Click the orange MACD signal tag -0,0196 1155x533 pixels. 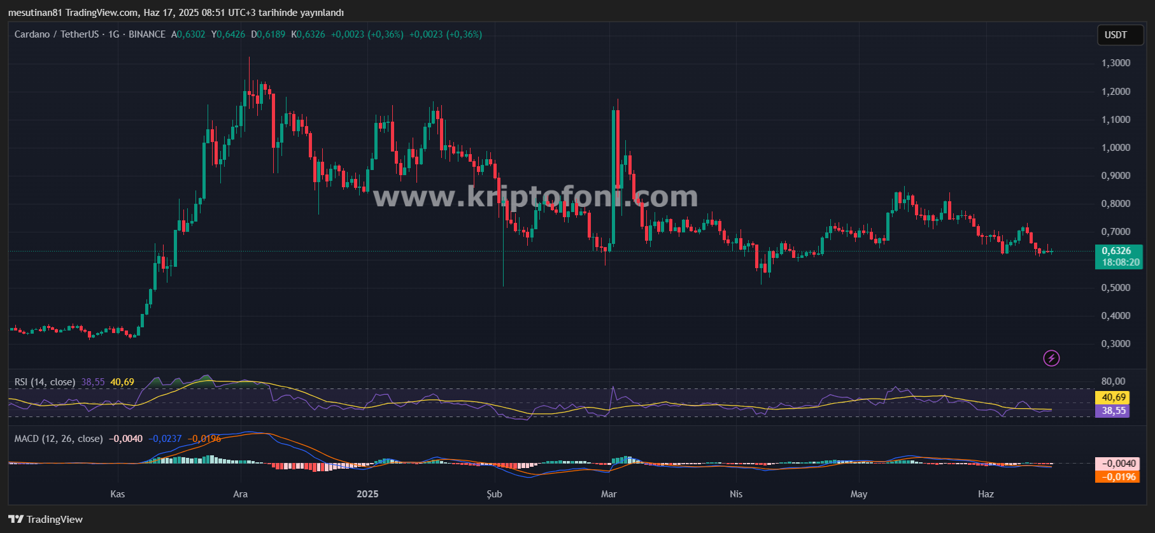pos(1117,477)
